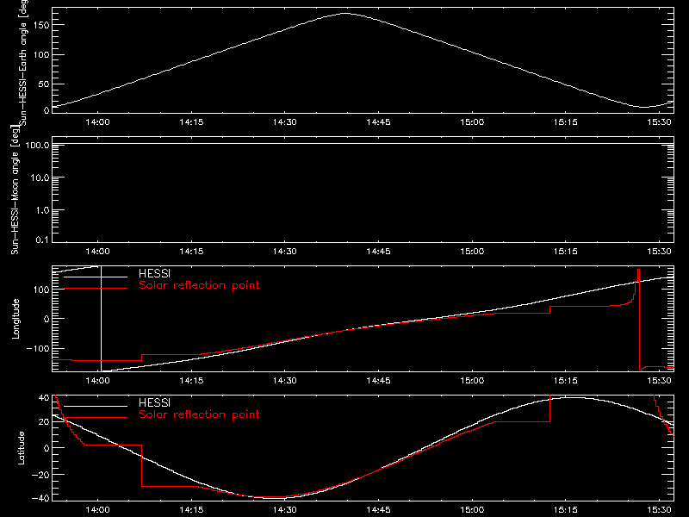Select the Longitude y-axis title

tap(16, 319)
